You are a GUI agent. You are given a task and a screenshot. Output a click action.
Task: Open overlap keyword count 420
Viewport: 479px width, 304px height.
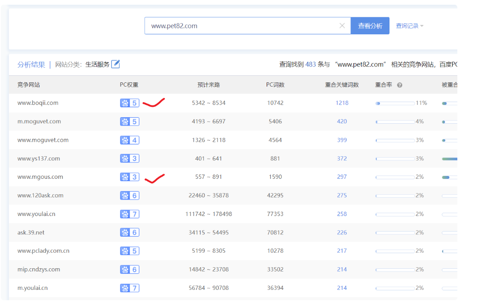(x=342, y=121)
